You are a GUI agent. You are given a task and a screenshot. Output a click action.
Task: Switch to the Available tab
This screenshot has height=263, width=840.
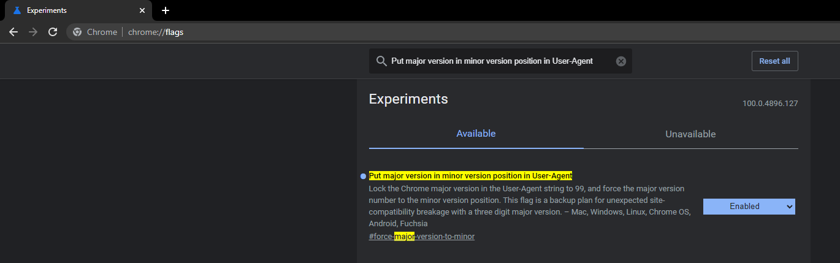[476, 134]
